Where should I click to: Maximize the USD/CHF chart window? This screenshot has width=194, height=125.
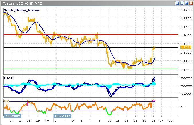click(186, 3)
